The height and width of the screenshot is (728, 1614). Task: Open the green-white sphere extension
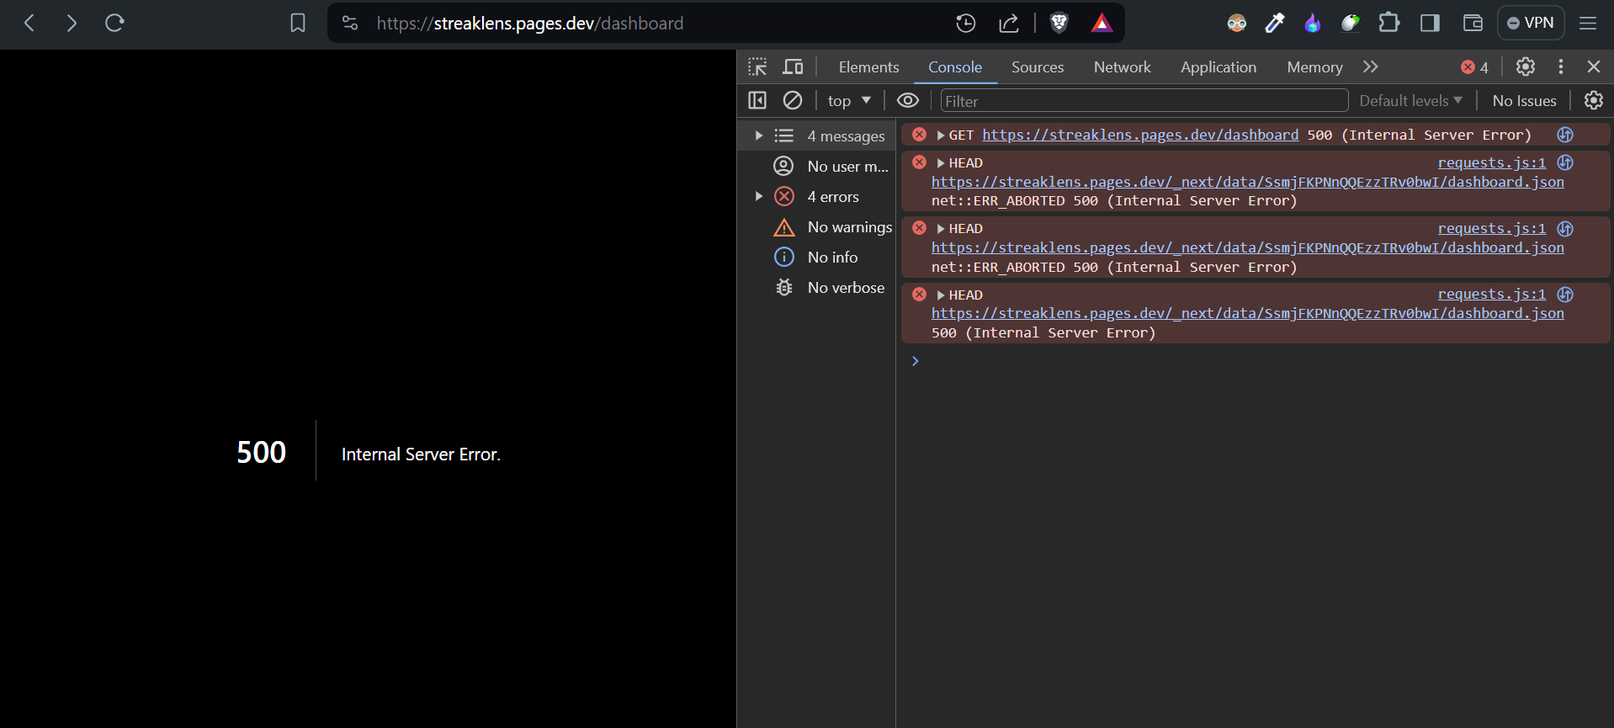tap(1351, 23)
